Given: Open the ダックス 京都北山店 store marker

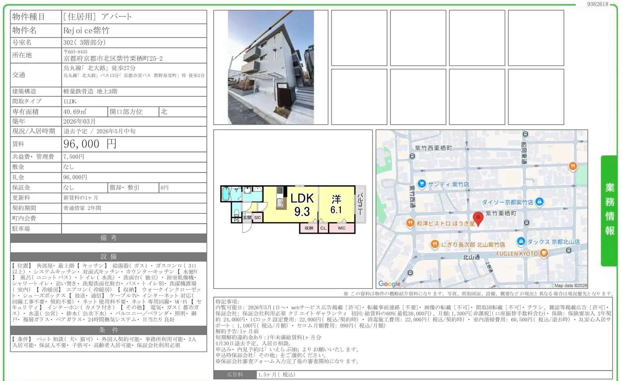Looking at the screenshot, I should tap(521, 242).
